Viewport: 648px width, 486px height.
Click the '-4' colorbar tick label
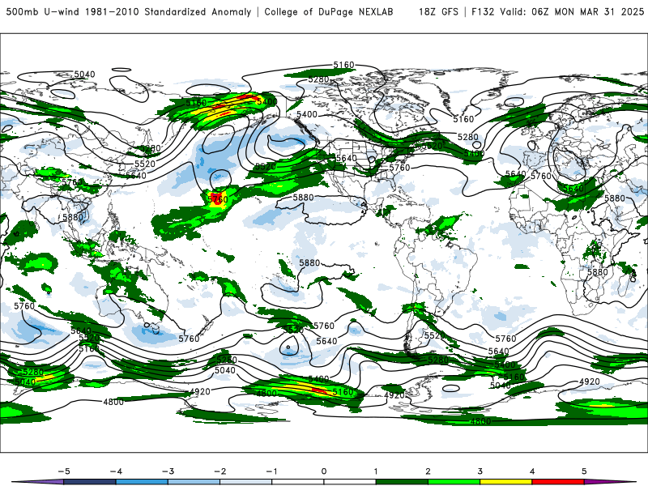tap(116, 471)
